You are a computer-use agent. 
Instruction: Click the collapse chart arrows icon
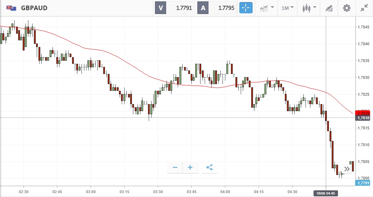364,8
